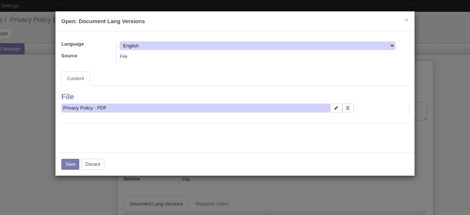Open the Language dropdown showing English
Viewport: 470px width, 215px height.
tap(257, 46)
